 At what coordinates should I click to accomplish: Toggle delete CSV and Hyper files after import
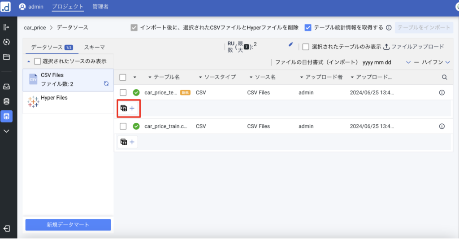pyautogui.click(x=134, y=27)
